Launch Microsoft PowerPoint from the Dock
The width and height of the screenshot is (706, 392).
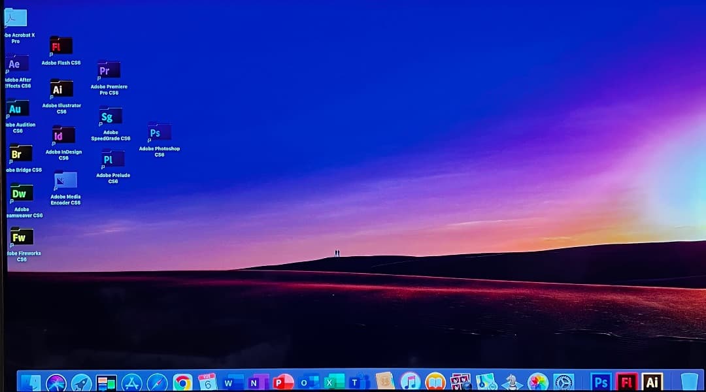click(283, 382)
